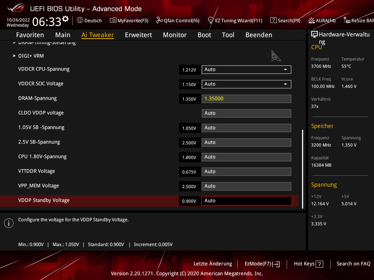Click the VDDCR CPU-Spannung dropdown arrow
The image size is (374, 280).
point(285,70)
